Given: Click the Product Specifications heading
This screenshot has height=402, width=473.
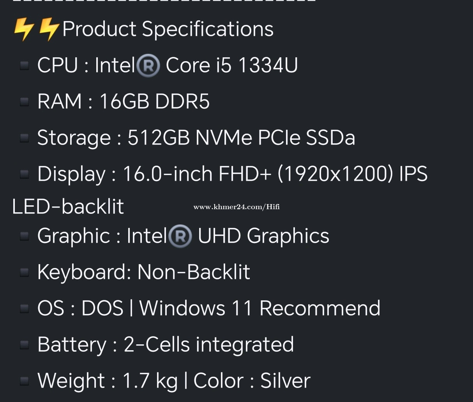Looking at the screenshot, I should (168, 30).
